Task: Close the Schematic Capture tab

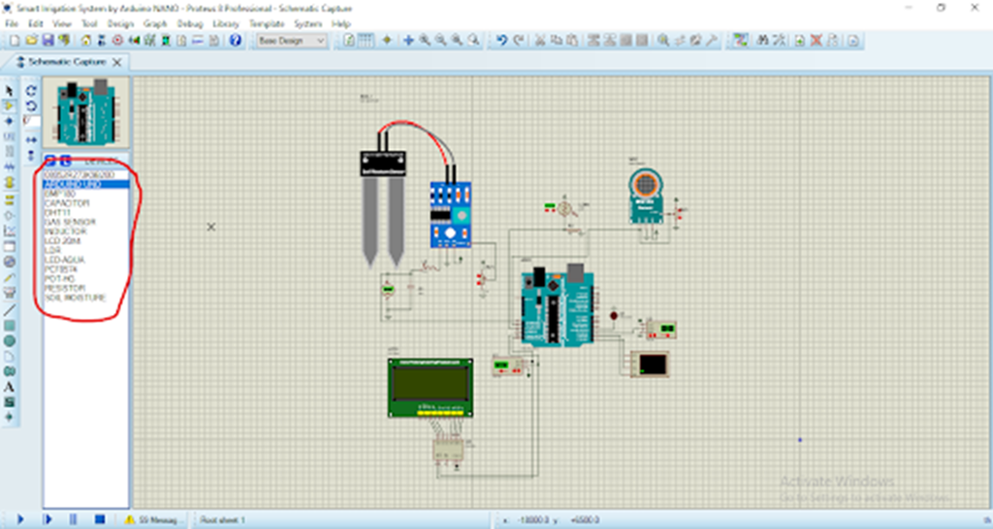Action: point(117,62)
